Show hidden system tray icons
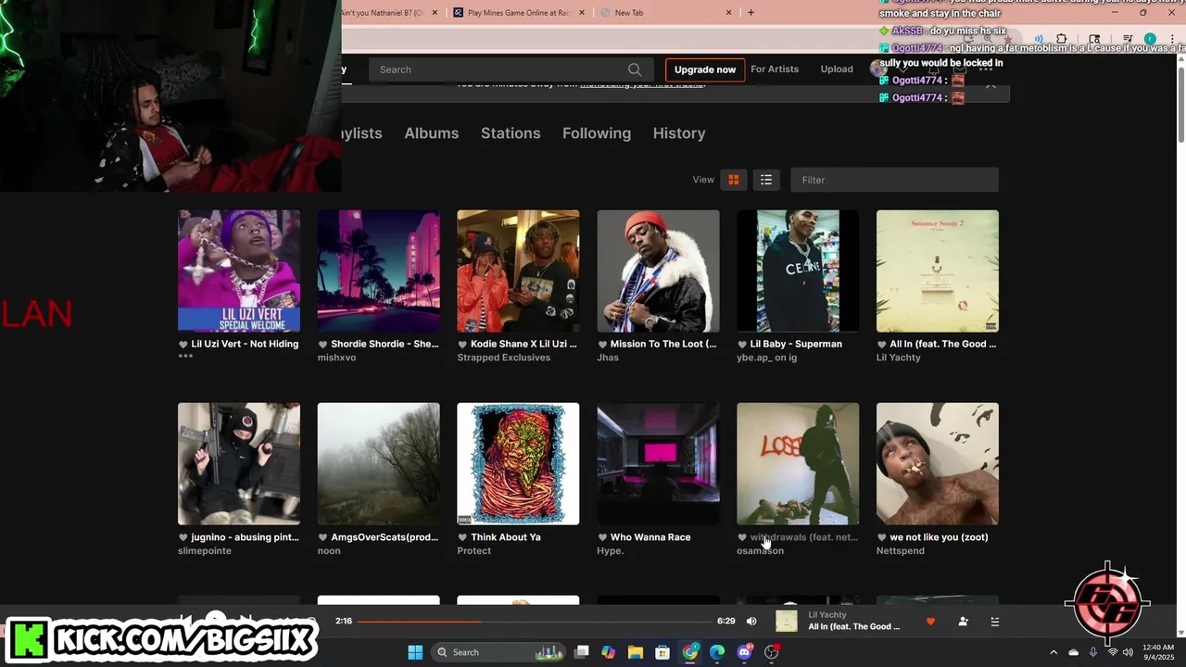The image size is (1186, 667). point(1054,652)
